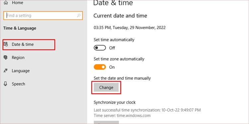Click the Synchronize your clock heading
The height and width of the screenshot is (124, 249).
(115, 102)
